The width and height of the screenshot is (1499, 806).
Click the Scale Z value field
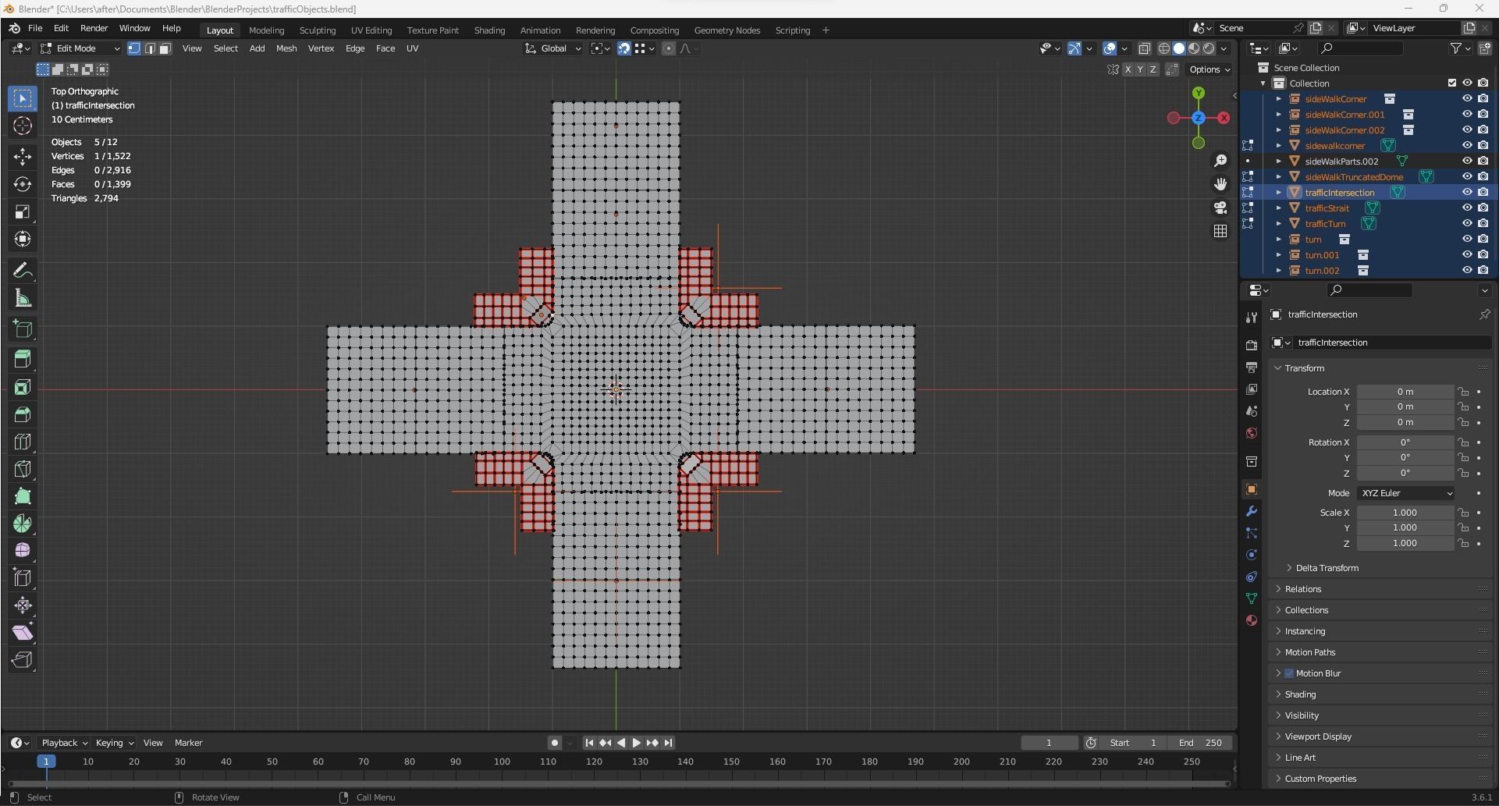[x=1405, y=543]
